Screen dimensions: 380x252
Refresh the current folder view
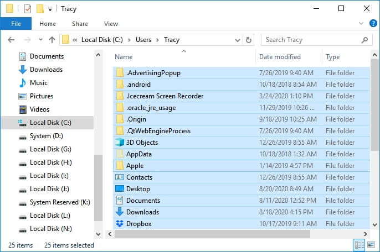click(x=249, y=40)
